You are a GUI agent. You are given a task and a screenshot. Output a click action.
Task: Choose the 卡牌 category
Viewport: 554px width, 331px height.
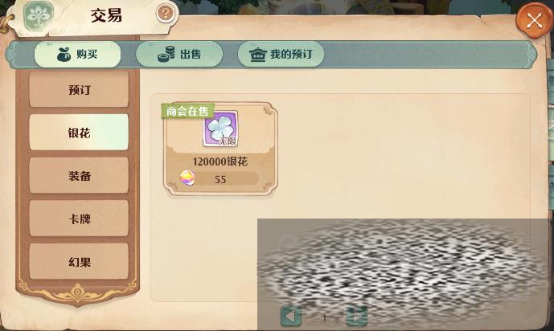pos(79,219)
